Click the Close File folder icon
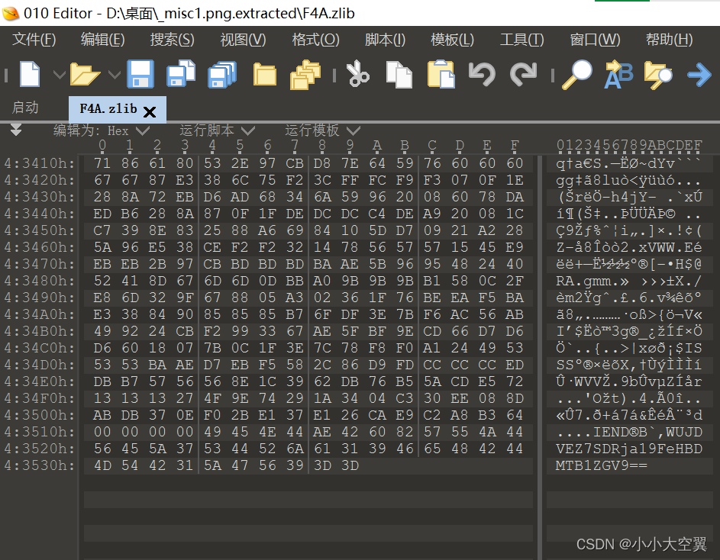The width and height of the screenshot is (720, 560). pyautogui.click(x=265, y=74)
